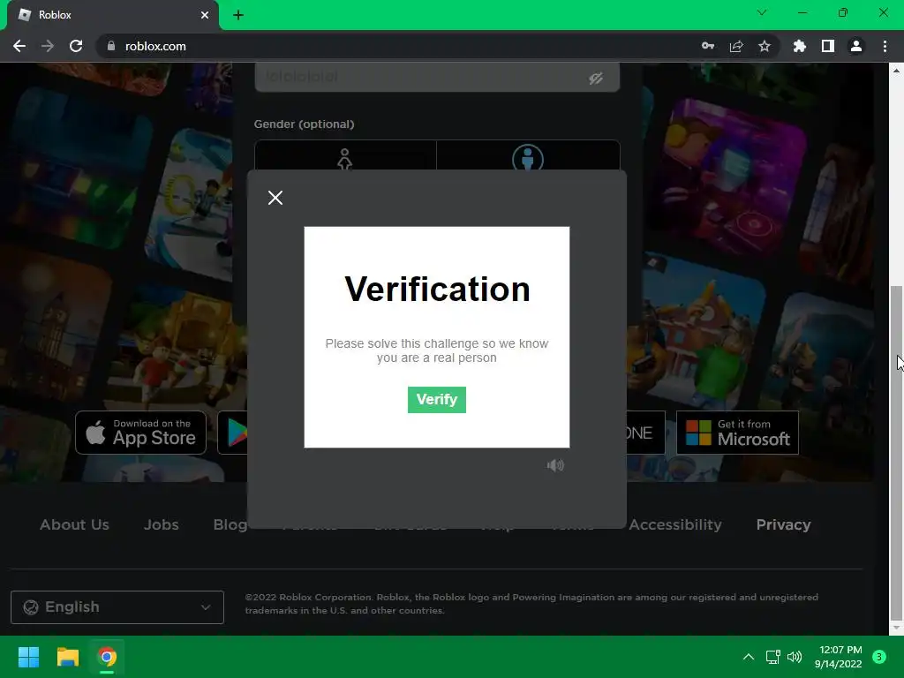Image resolution: width=904 pixels, height=678 pixels.
Task: Select the male gender option
Action: pos(528,155)
